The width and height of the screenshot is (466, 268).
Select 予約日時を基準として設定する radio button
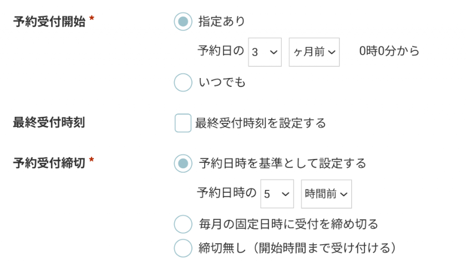click(183, 163)
